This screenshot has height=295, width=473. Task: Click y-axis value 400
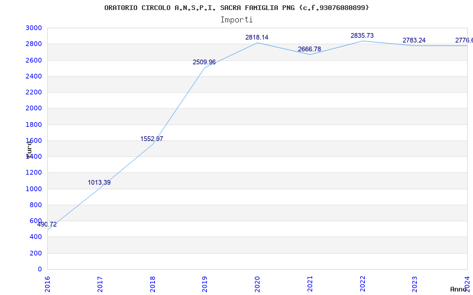tap(36, 237)
